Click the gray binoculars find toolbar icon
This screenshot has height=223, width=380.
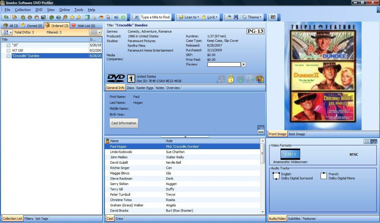click(108, 17)
